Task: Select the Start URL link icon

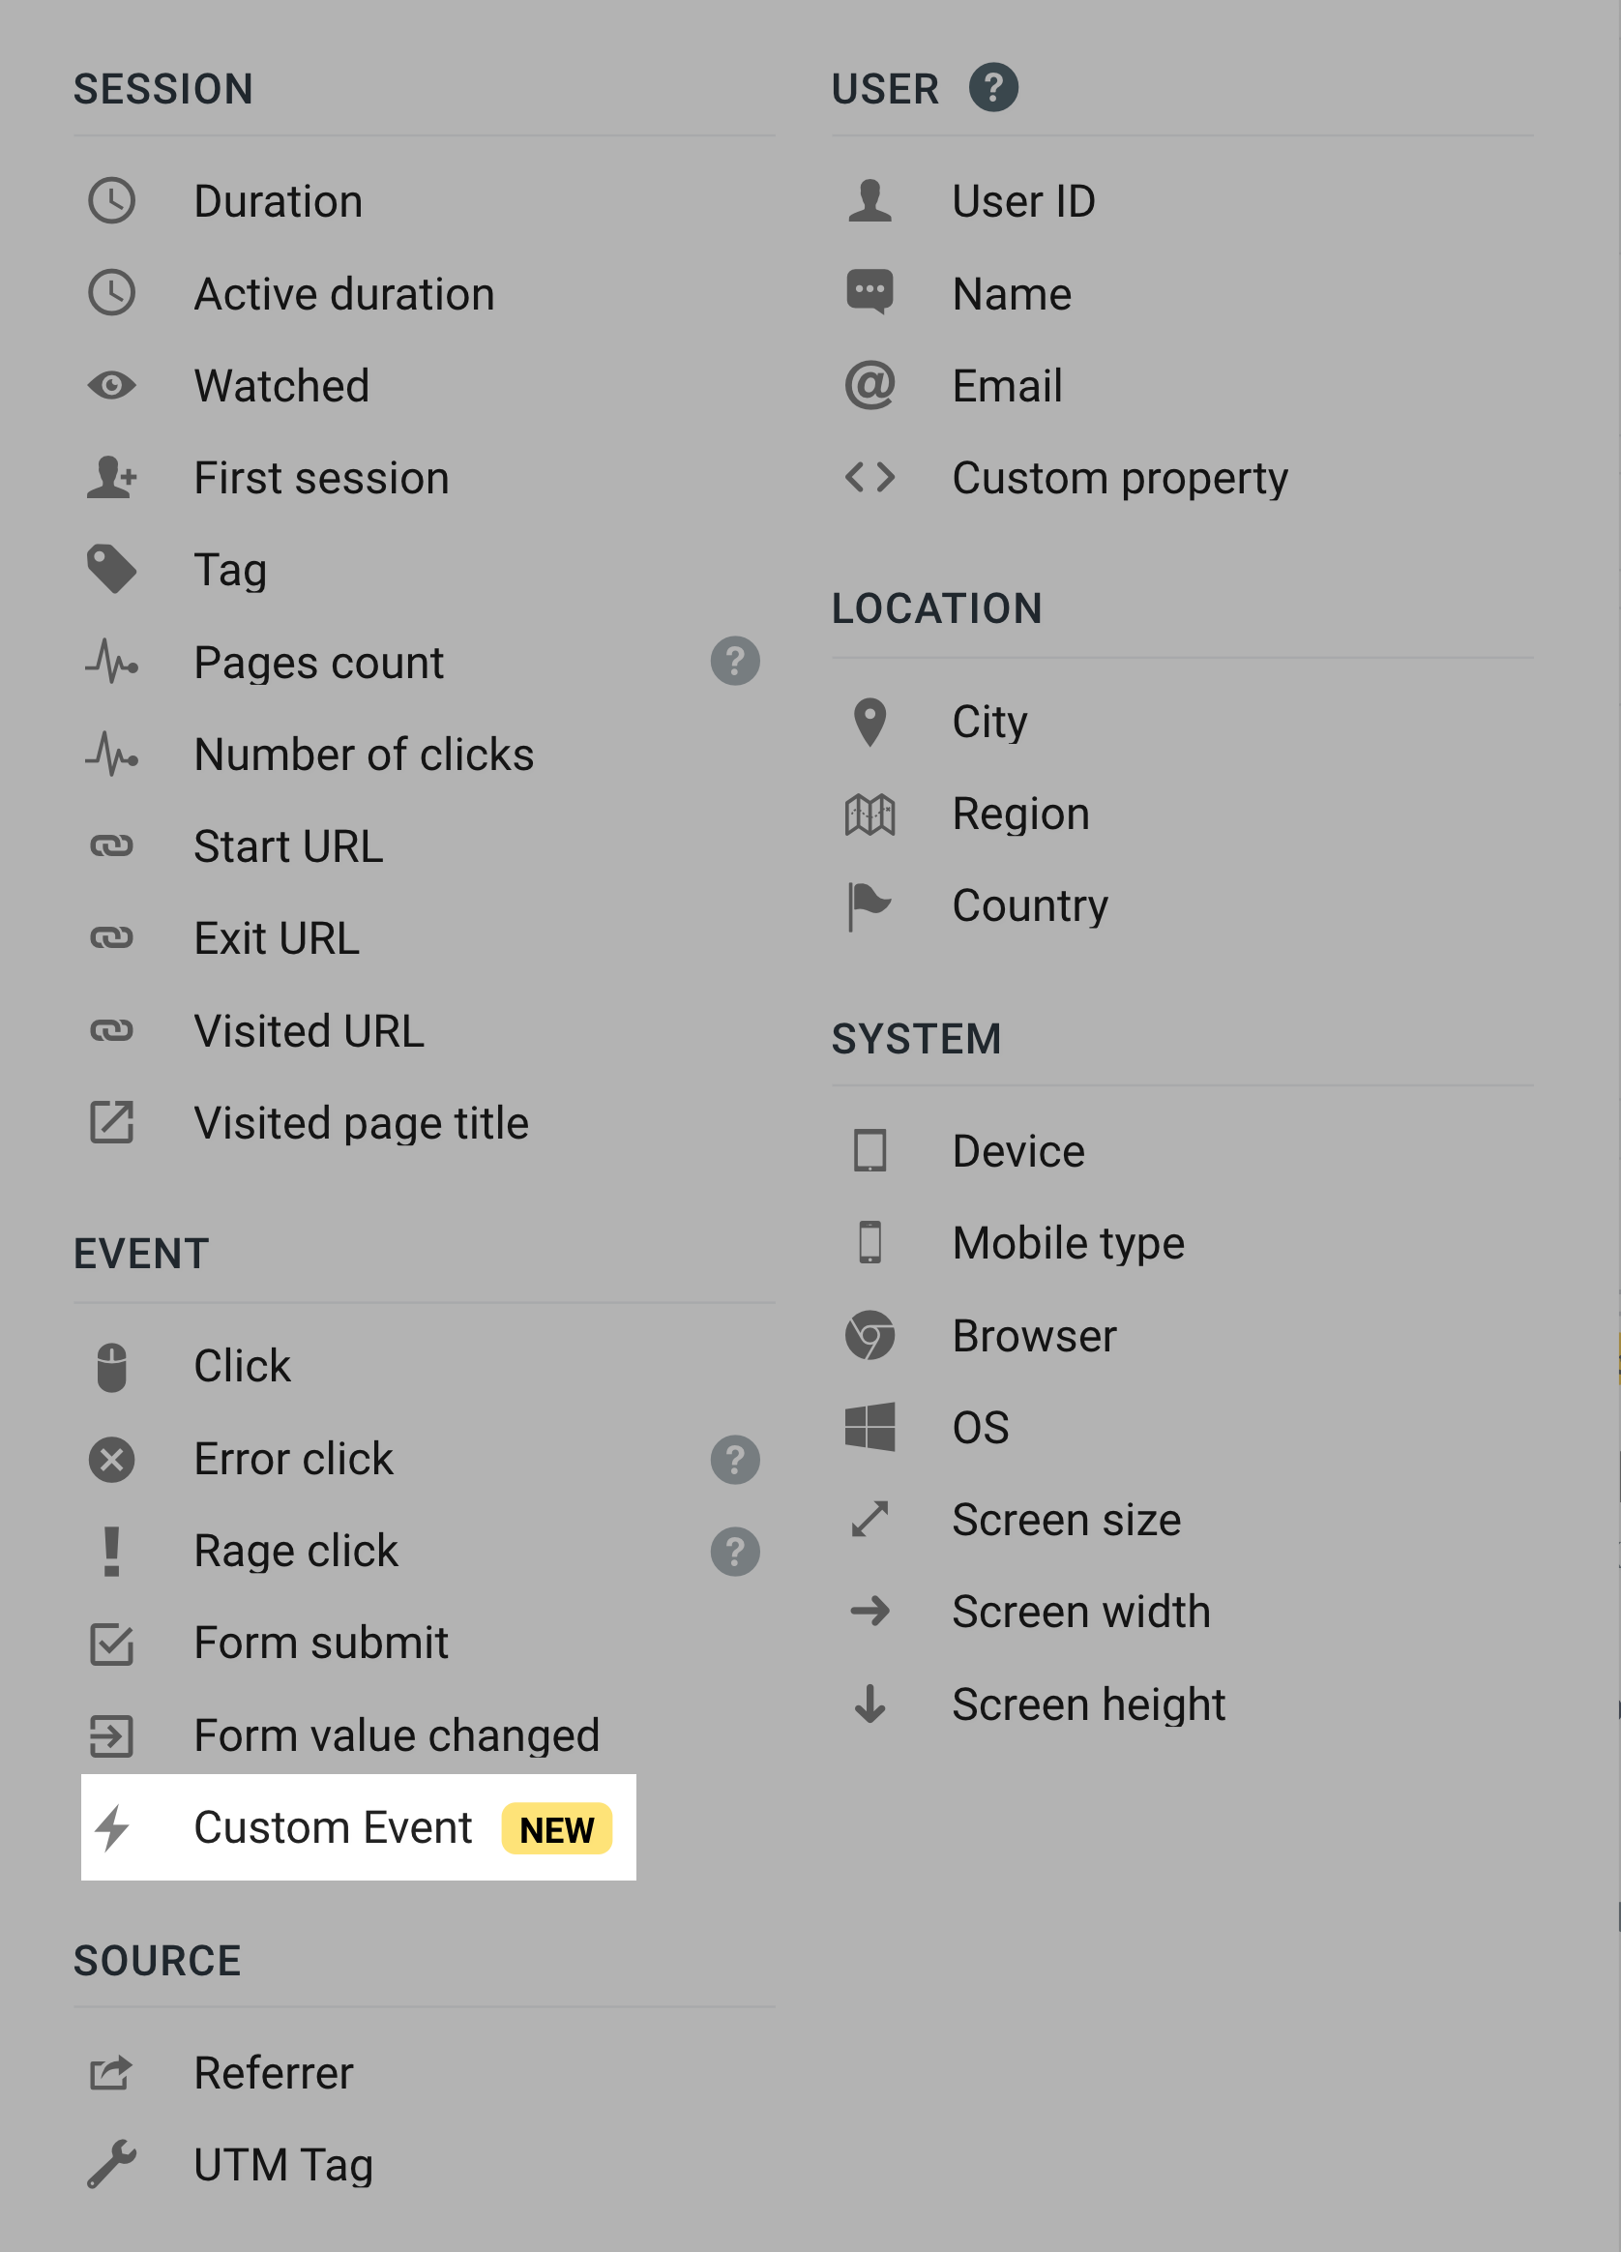Action: (112, 846)
